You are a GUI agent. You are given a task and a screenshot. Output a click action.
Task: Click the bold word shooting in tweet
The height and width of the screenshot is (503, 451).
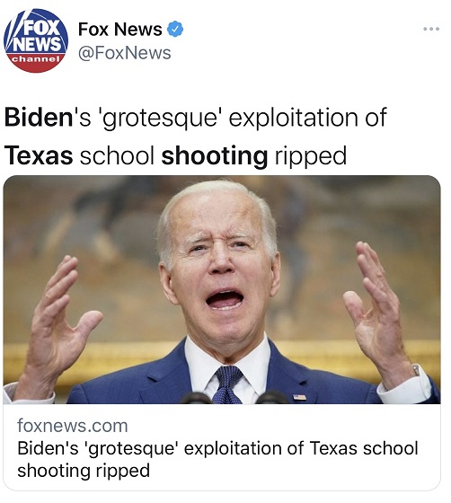215,156
